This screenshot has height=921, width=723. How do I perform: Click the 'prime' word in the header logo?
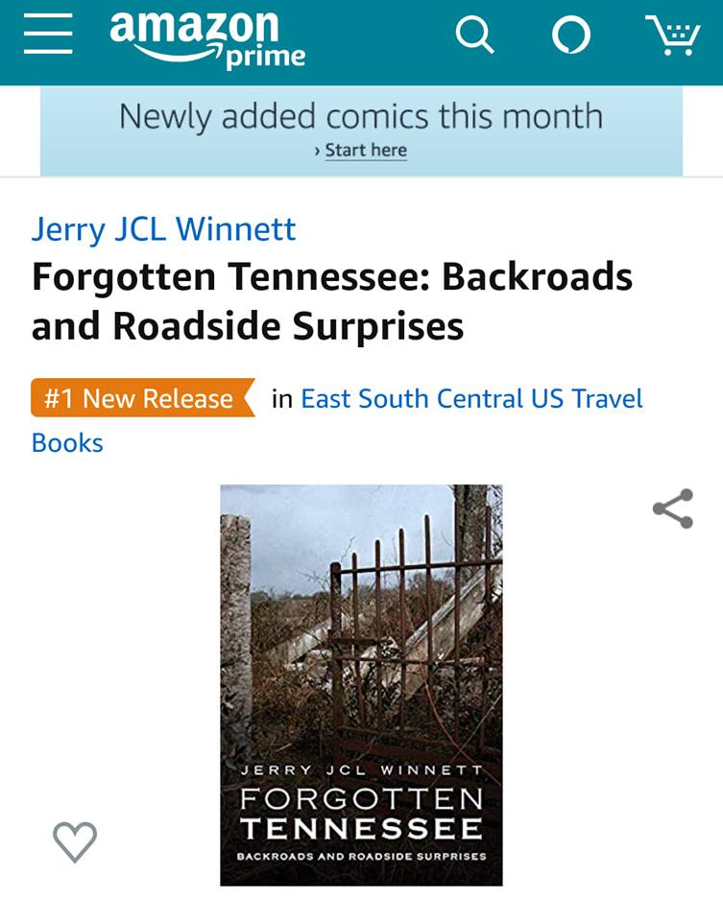[x=266, y=58]
